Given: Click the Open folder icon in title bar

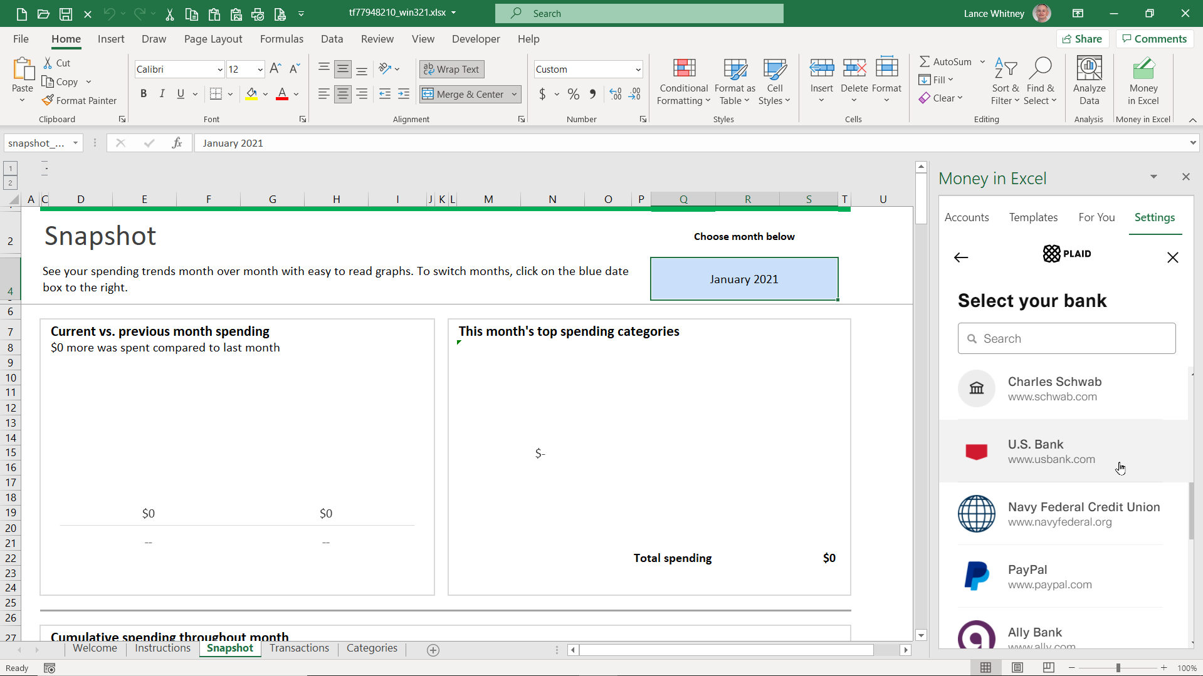Looking at the screenshot, I should pos(43,13).
